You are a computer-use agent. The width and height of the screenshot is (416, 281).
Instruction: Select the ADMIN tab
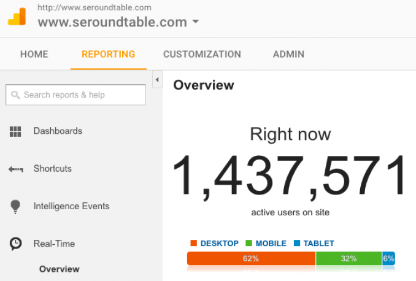pyautogui.click(x=288, y=54)
